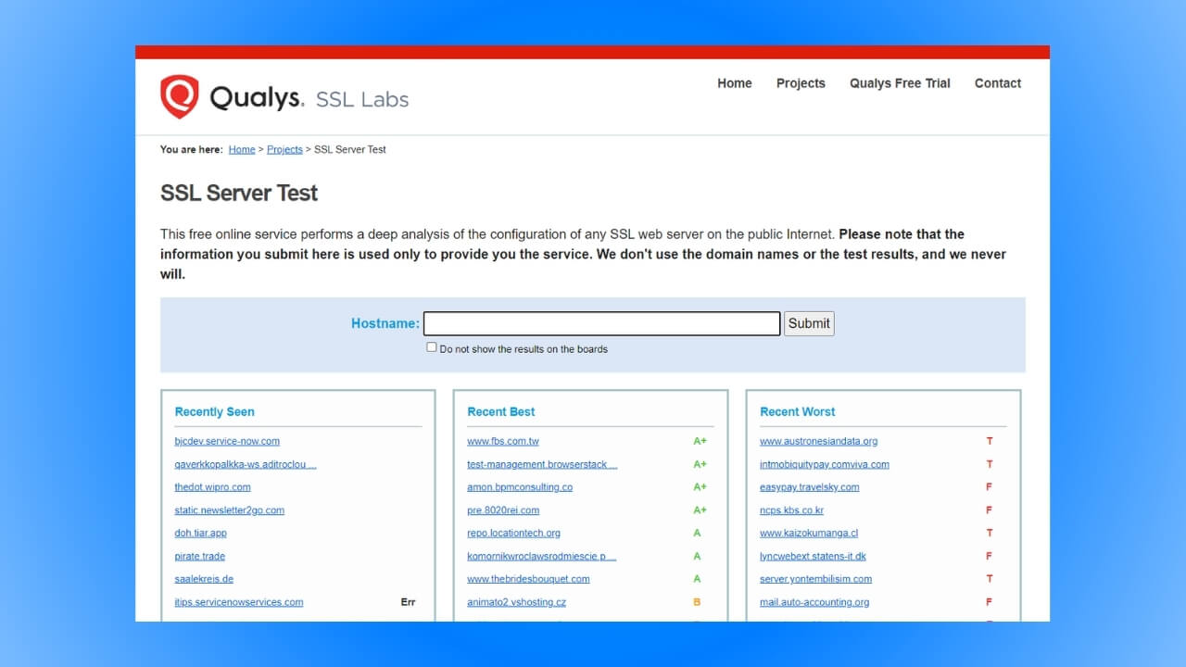Open easypay.travelsky.com result

pyautogui.click(x=810, y=487)
